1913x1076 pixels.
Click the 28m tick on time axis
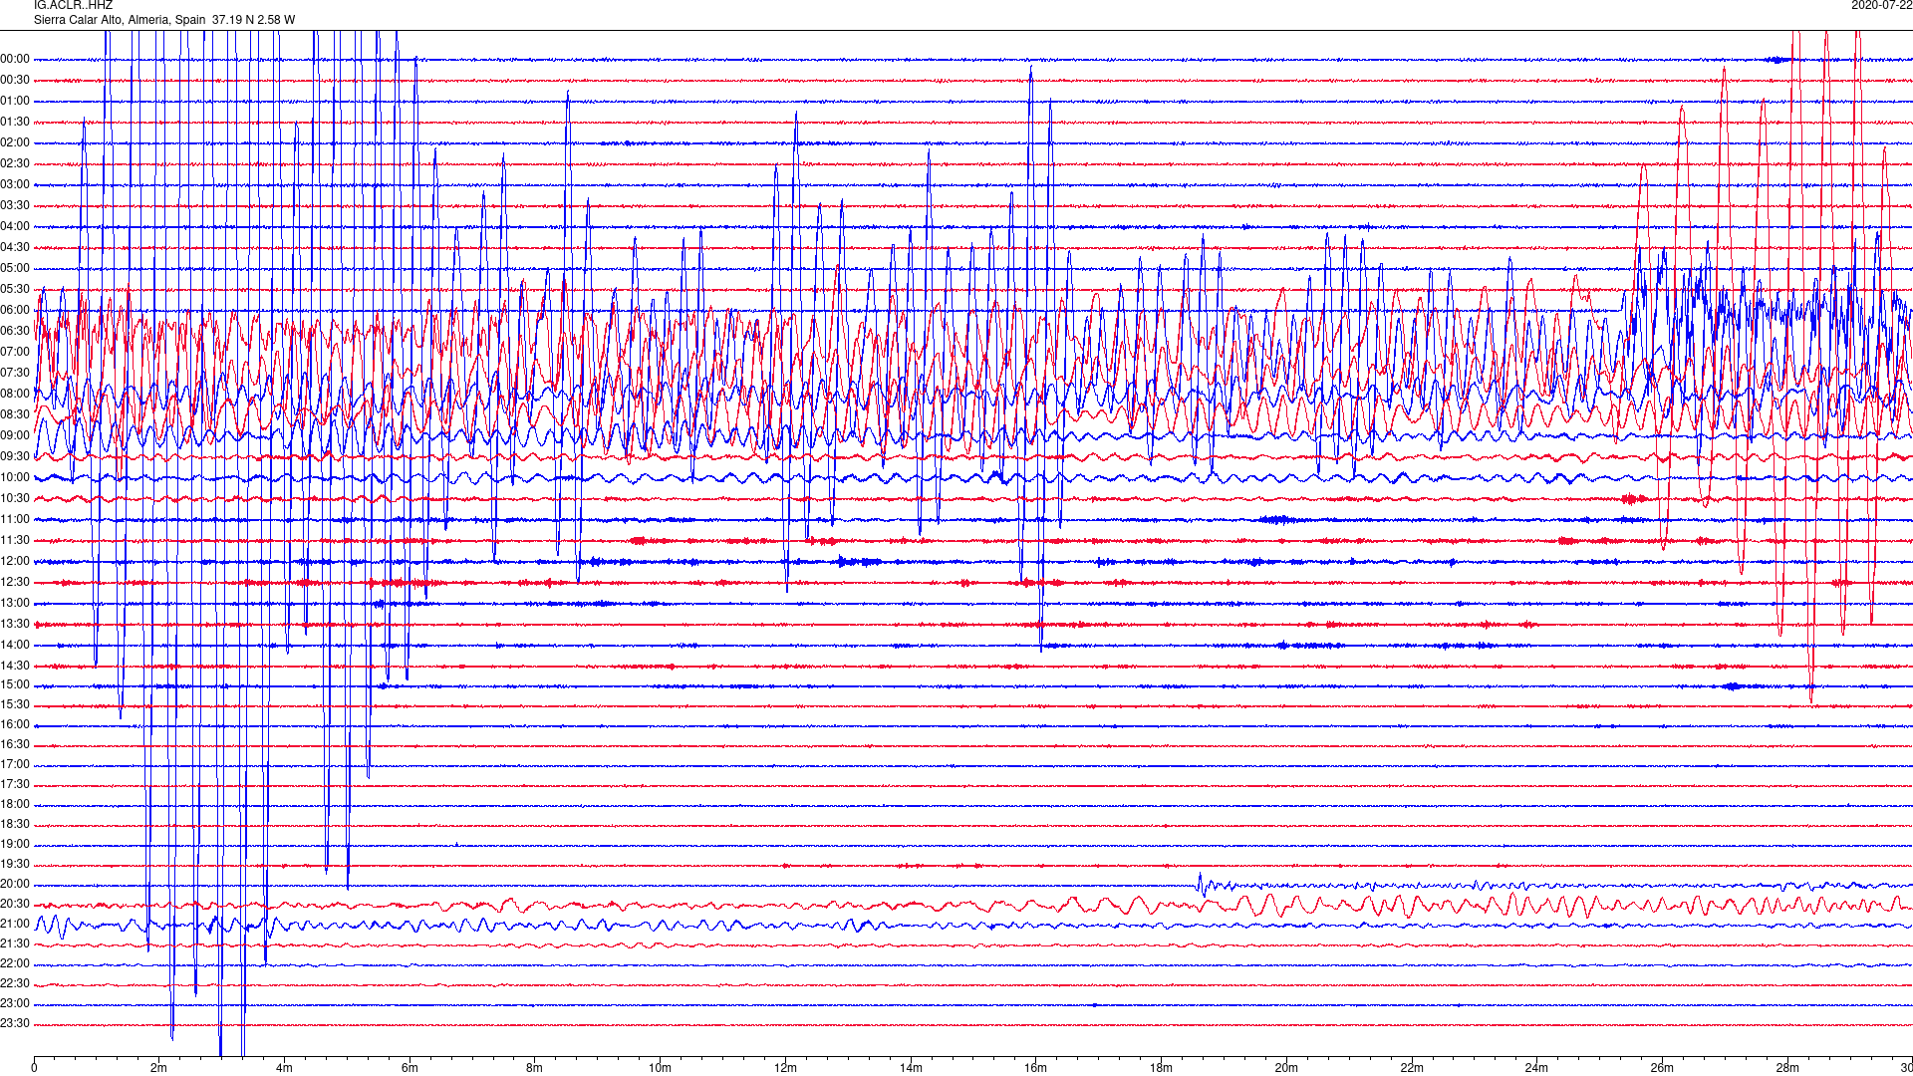point(1787,1068)
